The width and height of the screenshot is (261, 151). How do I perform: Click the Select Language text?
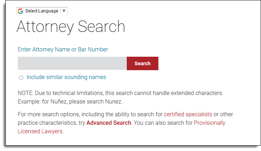coord(42,11)
